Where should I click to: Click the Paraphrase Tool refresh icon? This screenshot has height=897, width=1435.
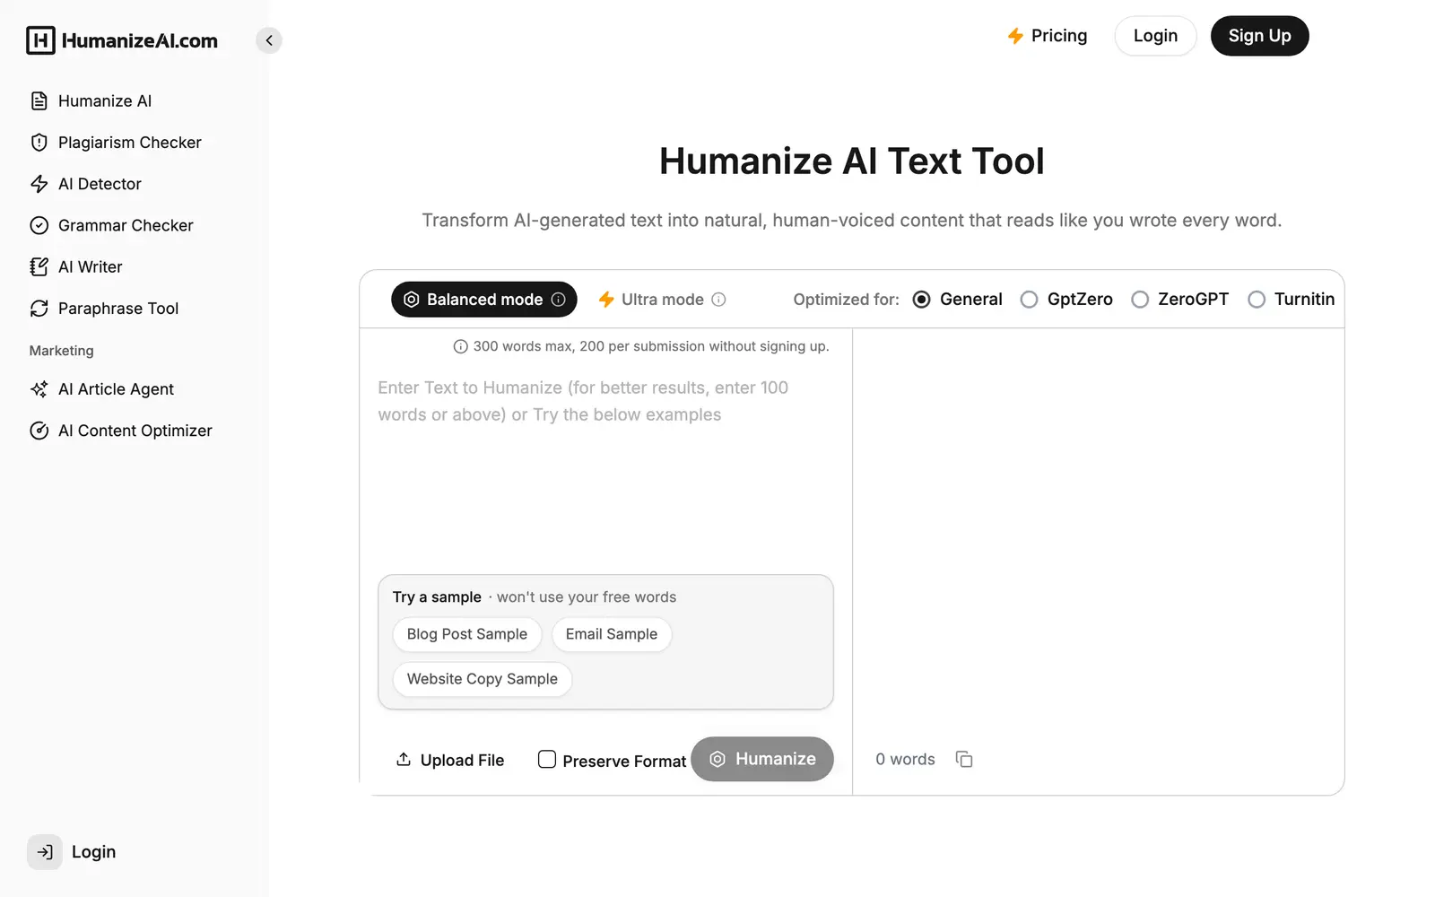click(39, 309)
